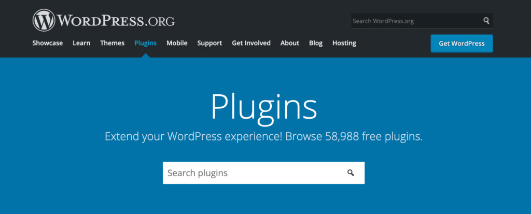Screen dimensions: 531x214
Task: Open the Learn menu item
Action: (x=81, y=43)
